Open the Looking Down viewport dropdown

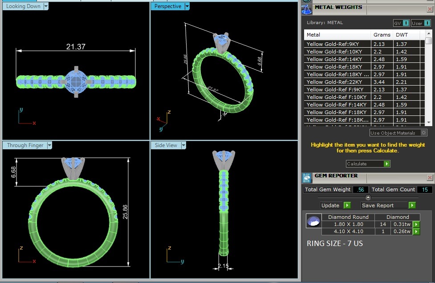46,6
